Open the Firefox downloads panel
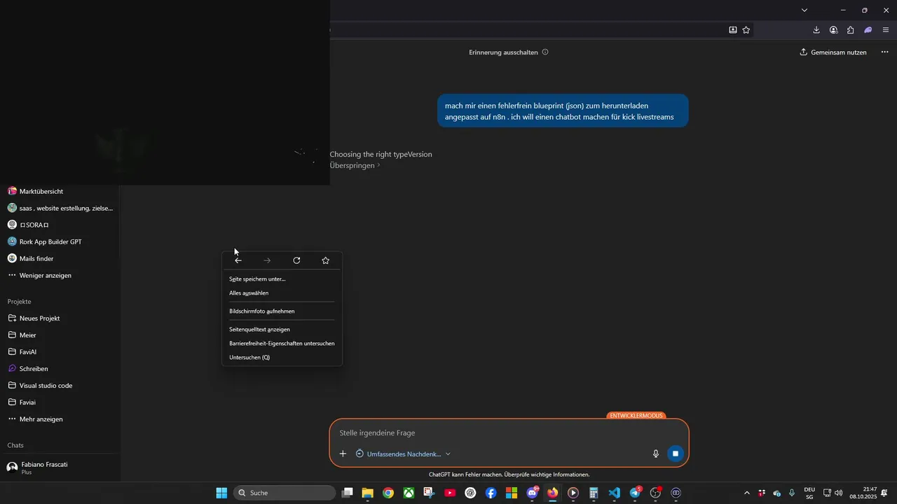This screenshot has width=897, height=504. point(816,30)
